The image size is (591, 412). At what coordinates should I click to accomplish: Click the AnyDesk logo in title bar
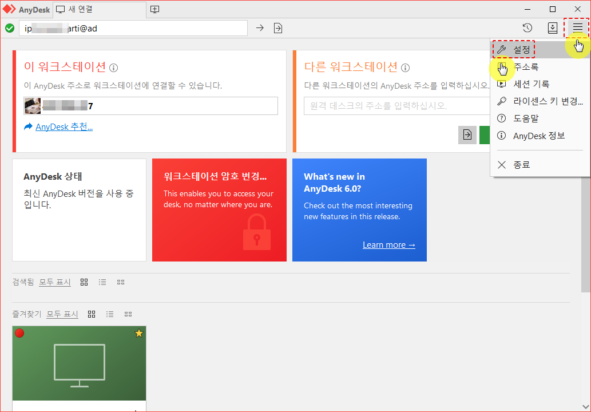click(26, 9)
